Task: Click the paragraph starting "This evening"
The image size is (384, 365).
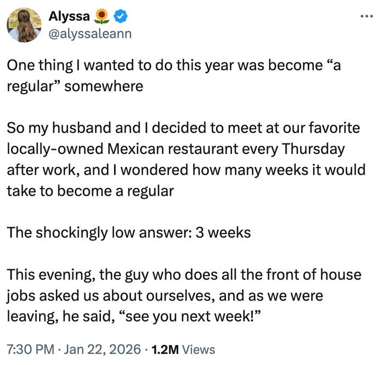Action: click(x=181, y=296)
